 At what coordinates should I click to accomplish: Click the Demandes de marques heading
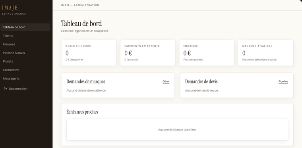[86, 82]
